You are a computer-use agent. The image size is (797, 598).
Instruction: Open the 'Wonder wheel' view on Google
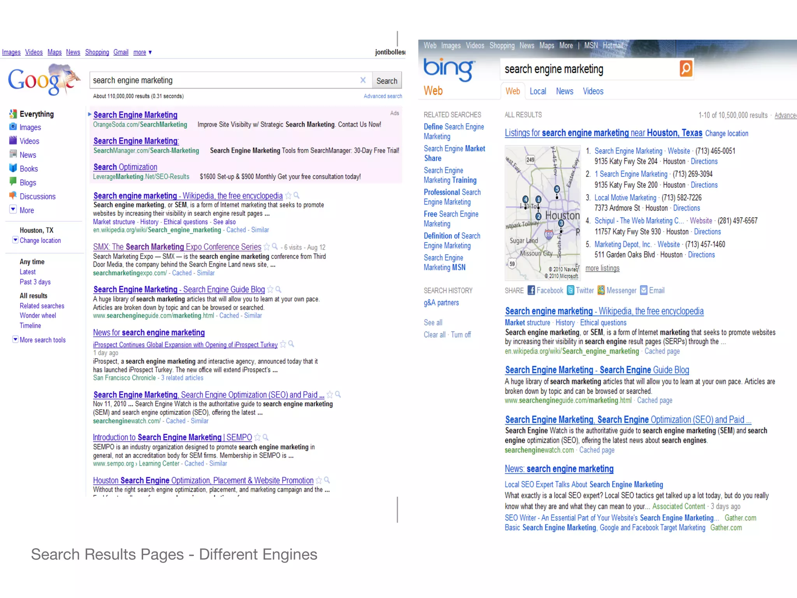(38, 315)
